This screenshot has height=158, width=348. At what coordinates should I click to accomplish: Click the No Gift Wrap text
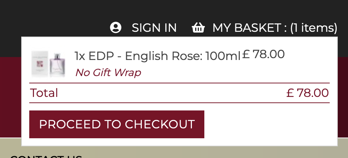(108, 72)
